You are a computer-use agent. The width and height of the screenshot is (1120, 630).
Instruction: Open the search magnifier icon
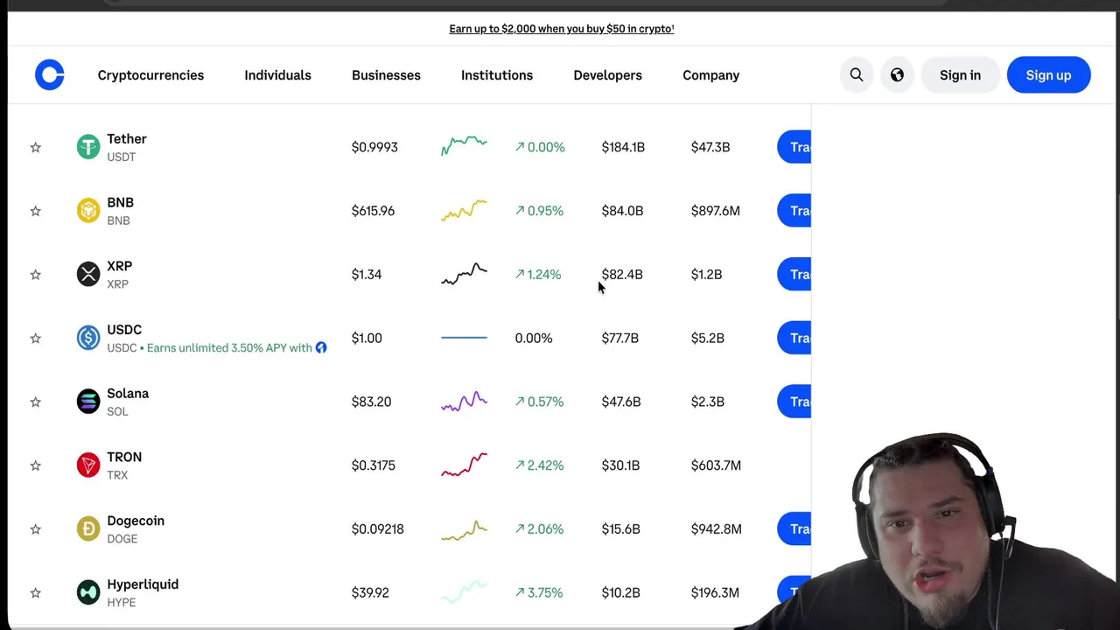coord(857,75)
